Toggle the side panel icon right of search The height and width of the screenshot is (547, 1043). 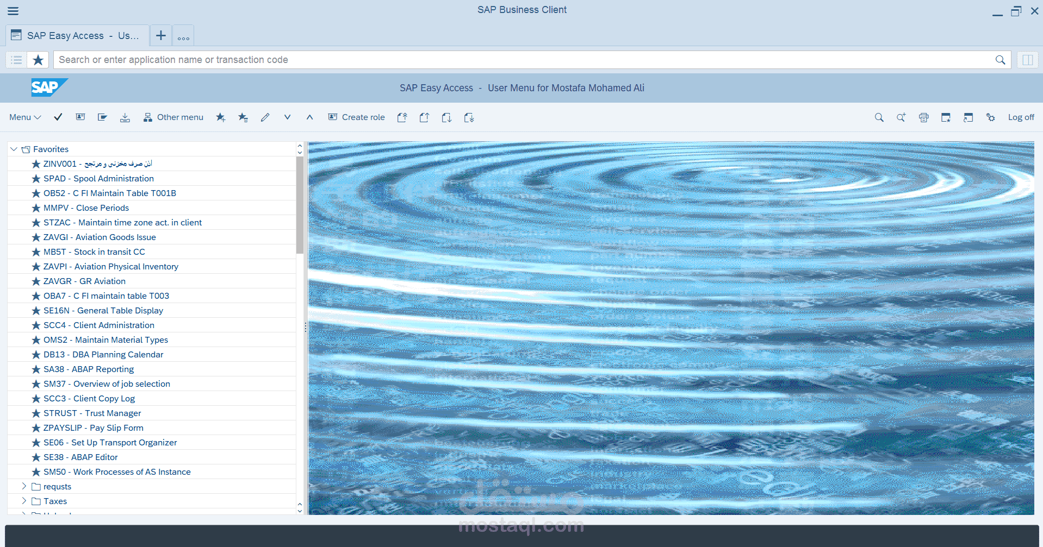(1028, 60)
